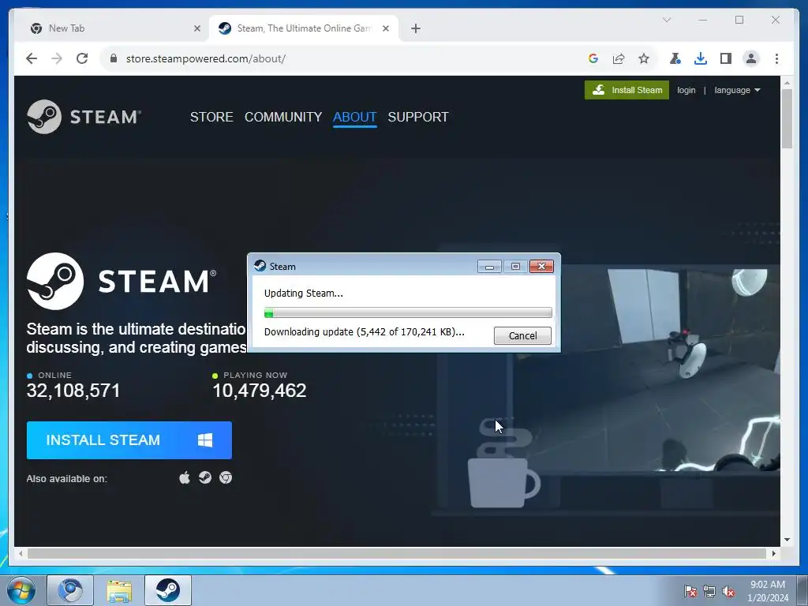This screenshot has width=808, height=606.
Task: Click Steam taskbar icon
Action: (x=168, y=590)
